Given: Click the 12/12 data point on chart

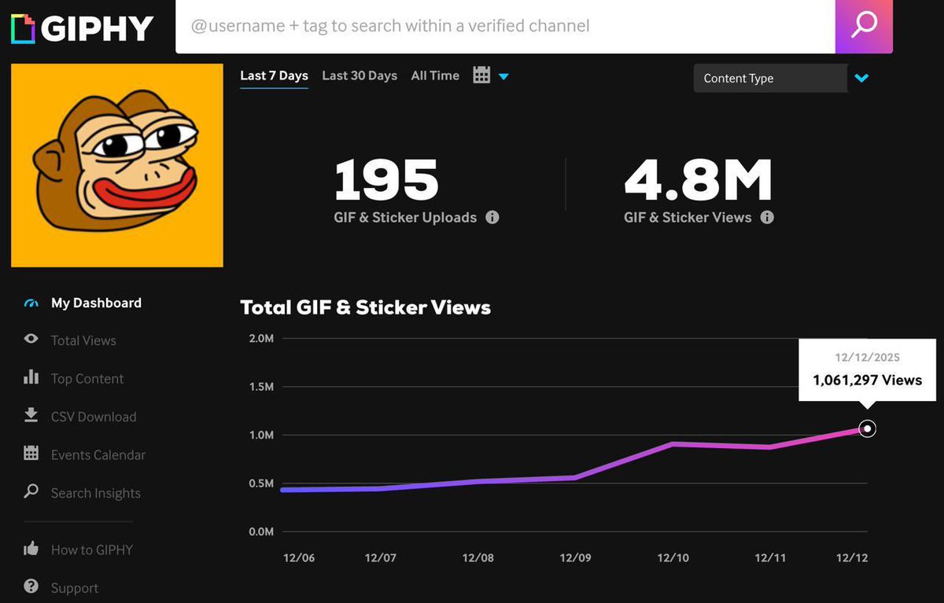Looking at the screenshot, I should point(867,428).
